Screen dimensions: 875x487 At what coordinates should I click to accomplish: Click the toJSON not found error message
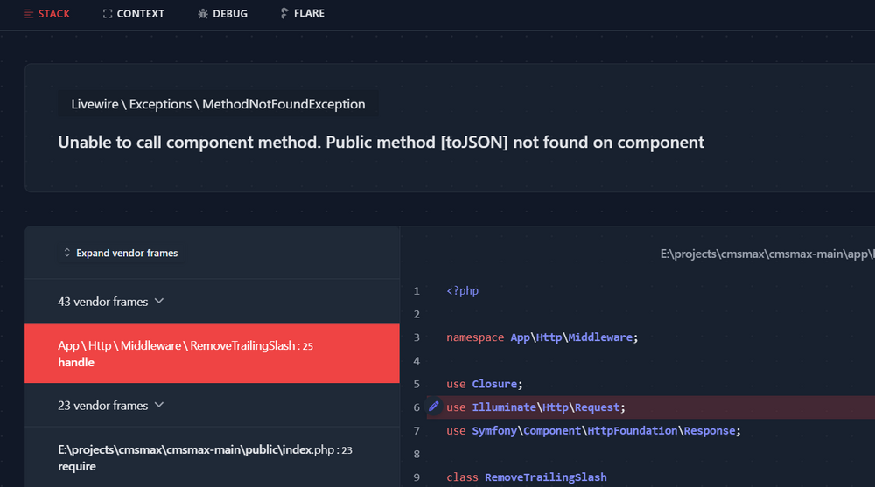pyautogui.click(x=381, y=143)
